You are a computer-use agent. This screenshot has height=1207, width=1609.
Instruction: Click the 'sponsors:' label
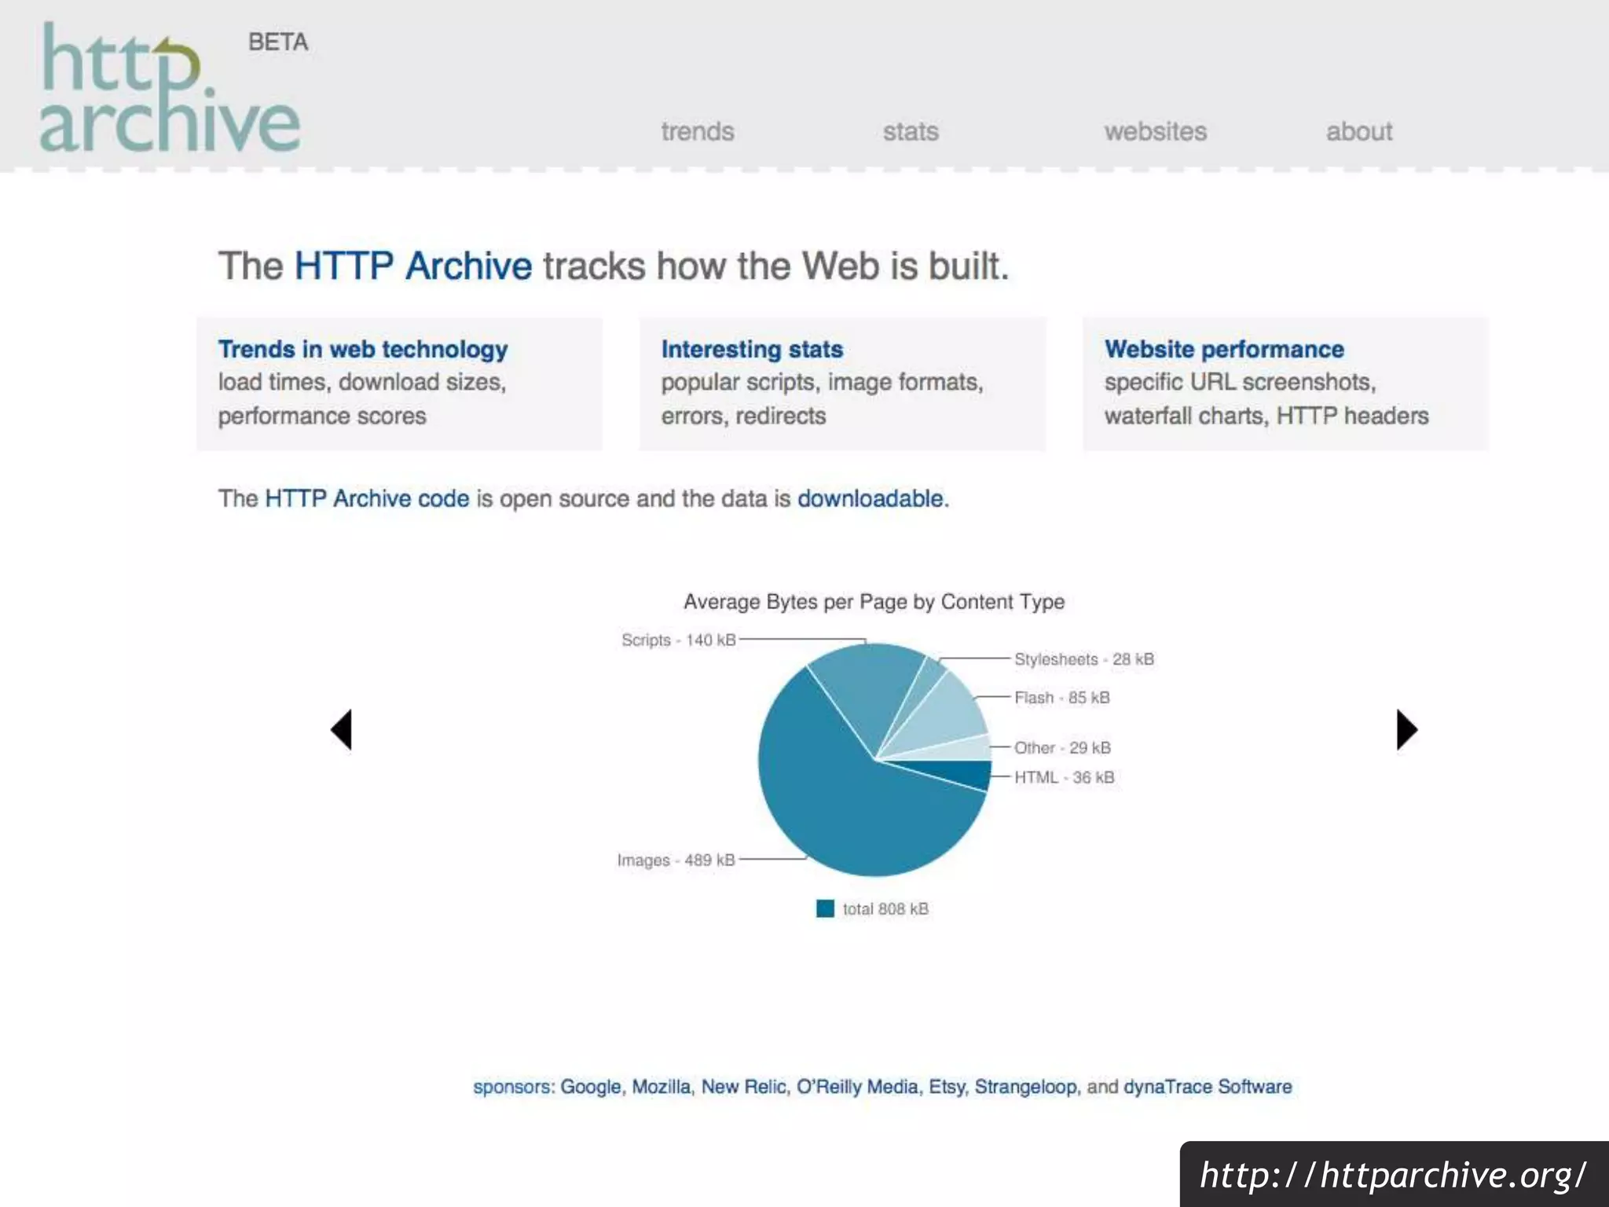click(x=514, y=1087)
